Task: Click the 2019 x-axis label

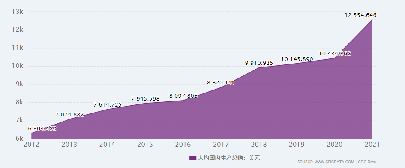Action: coord(297,145)
